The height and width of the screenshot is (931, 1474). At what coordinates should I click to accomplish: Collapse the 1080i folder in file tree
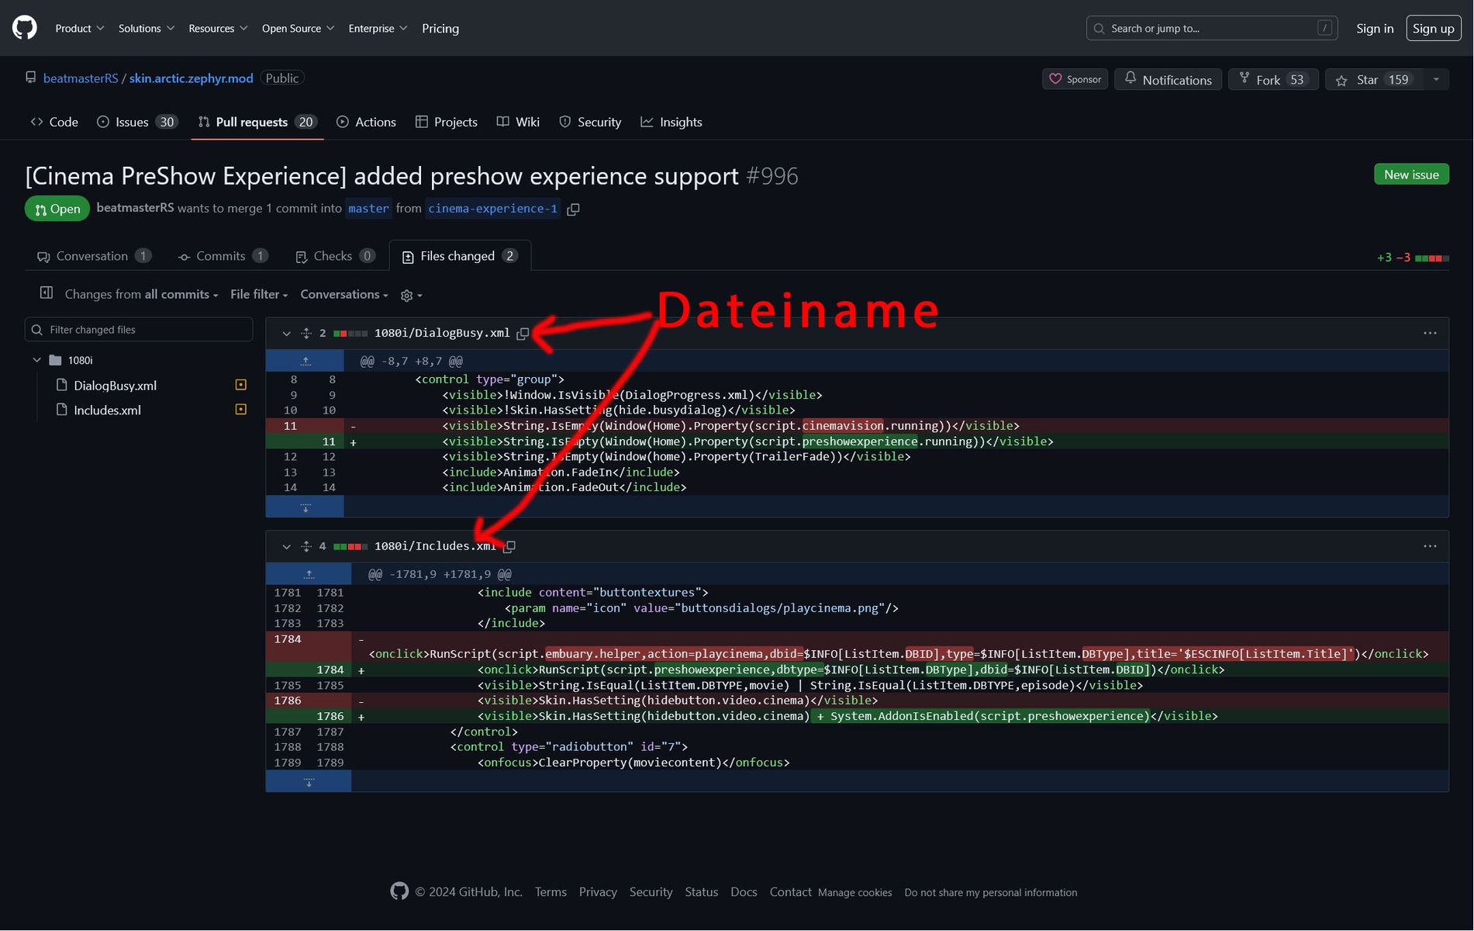36,360
